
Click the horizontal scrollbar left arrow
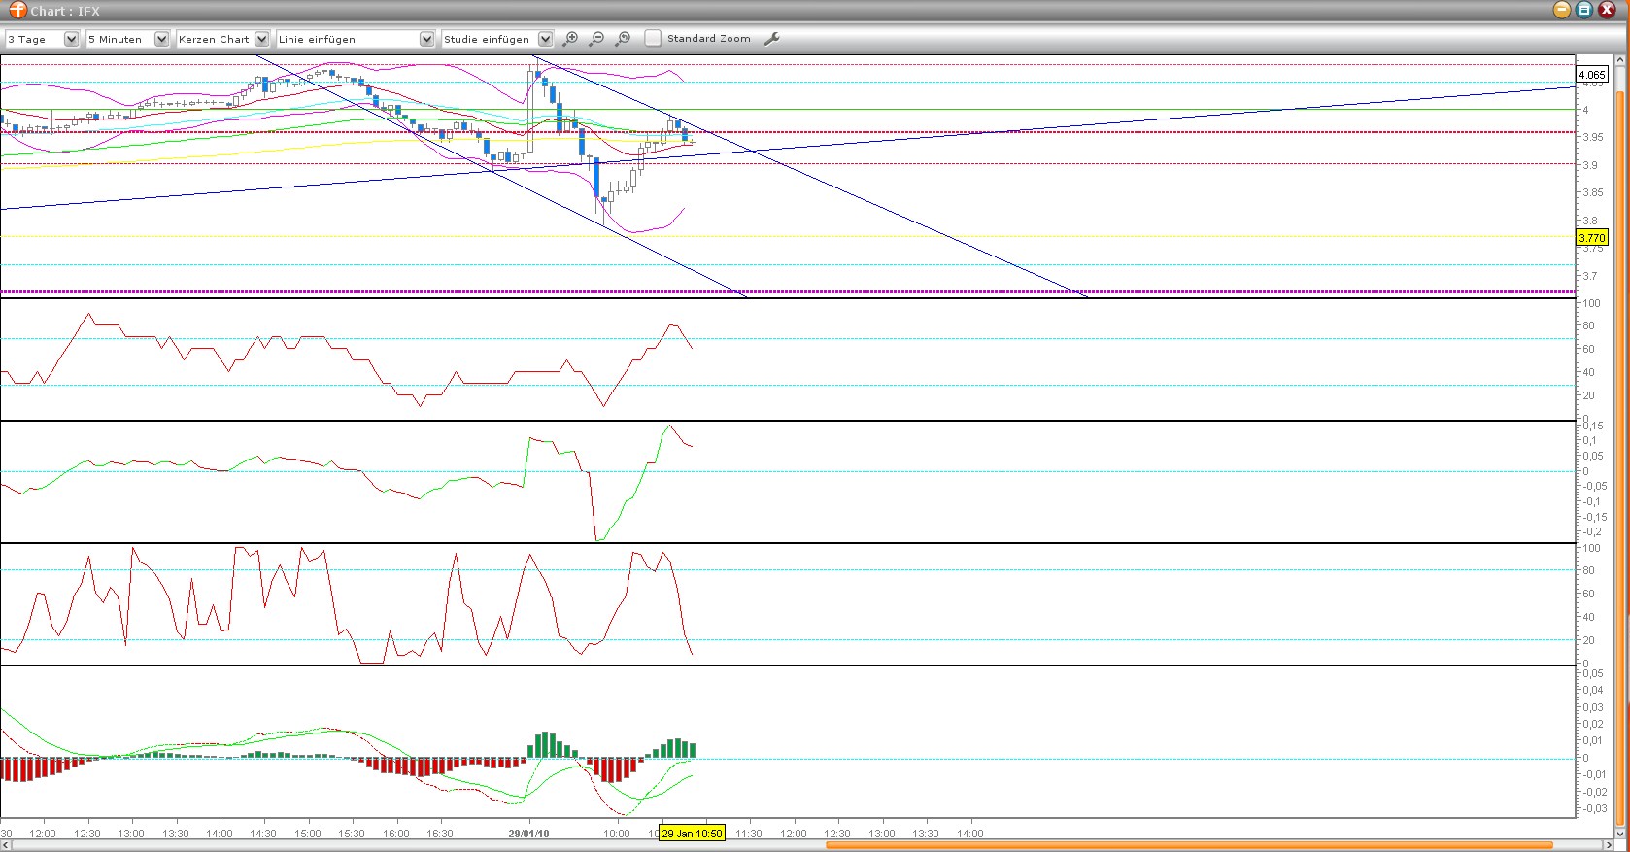(6, 845)
